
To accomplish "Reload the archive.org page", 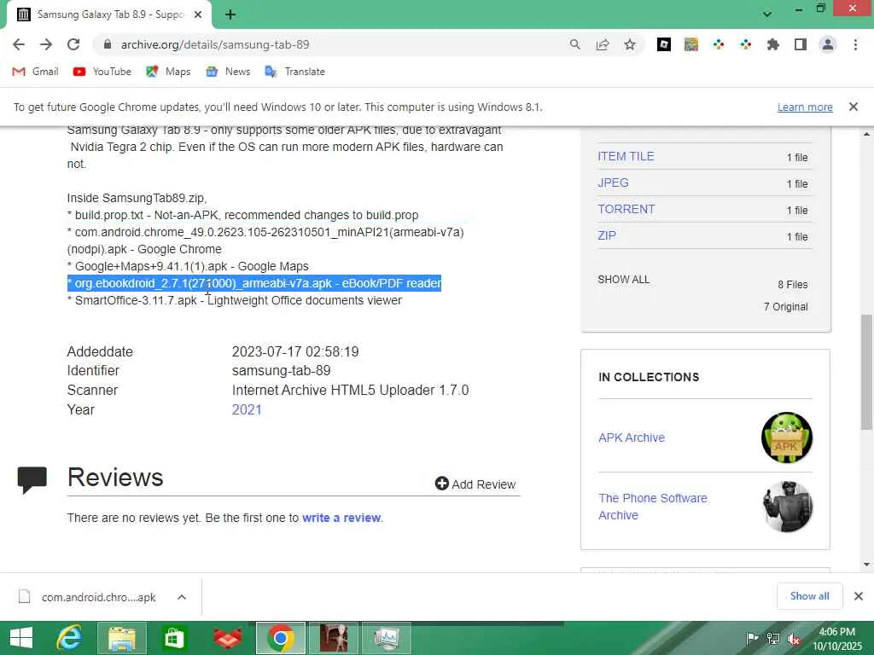I will 73,44.
